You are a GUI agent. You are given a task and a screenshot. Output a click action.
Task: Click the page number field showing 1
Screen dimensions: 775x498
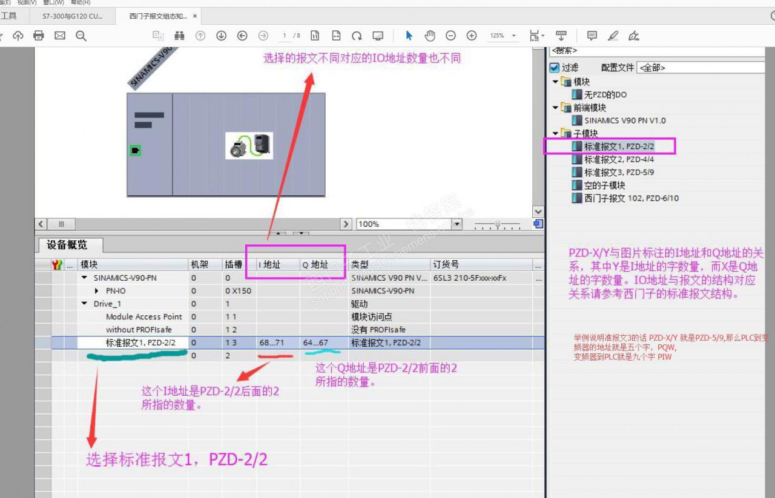(285, 36)
